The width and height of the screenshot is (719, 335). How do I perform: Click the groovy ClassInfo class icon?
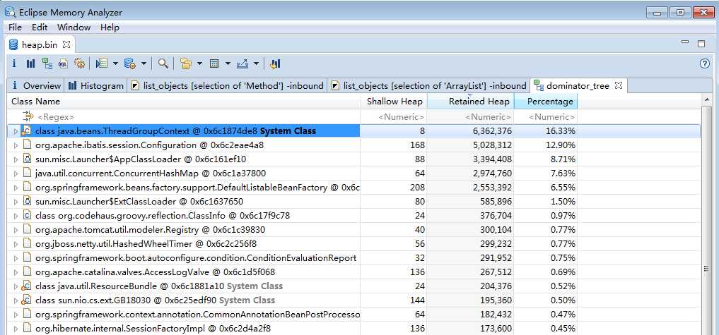[x=27, y=216]
